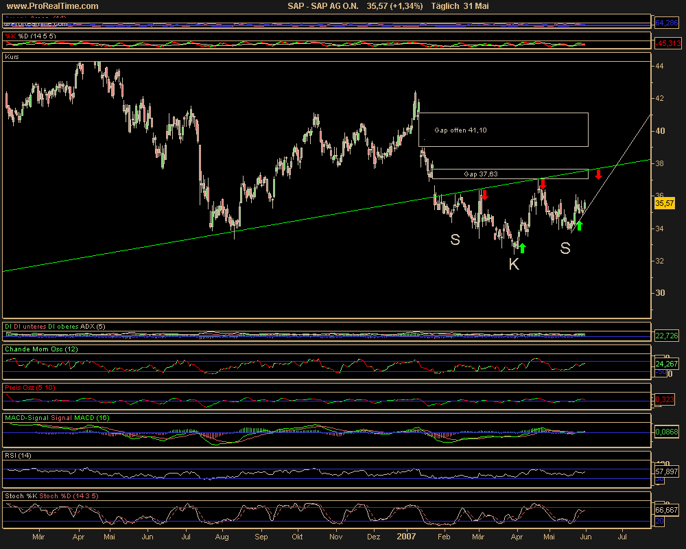The width and height of the screenshot is (686, 549).
Task: Click the Preis Osz (5 10) label
Action: click(x=30, y=387)
